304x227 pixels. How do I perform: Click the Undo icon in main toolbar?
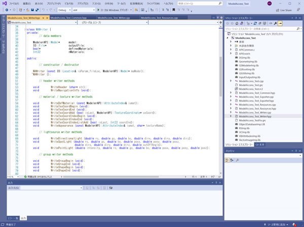coord(44,10)
